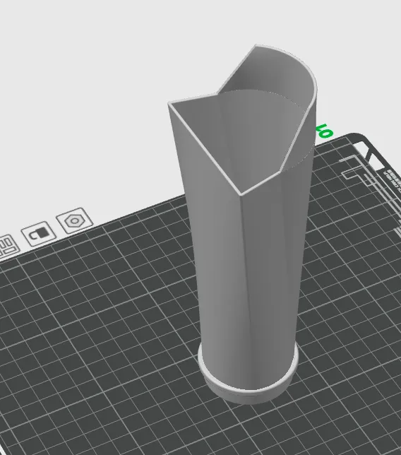401x455 pixels.
Task: Open plate settings via hexagon nut icon
Action: (x=75, y=220)
